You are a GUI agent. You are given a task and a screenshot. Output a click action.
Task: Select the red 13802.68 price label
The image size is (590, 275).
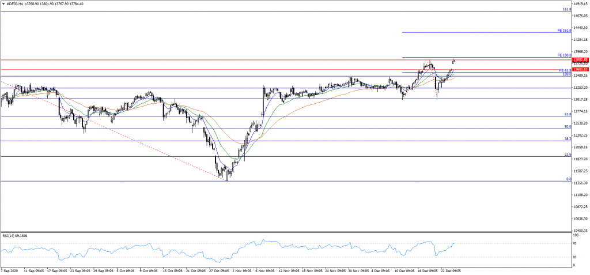pos(580,59)
